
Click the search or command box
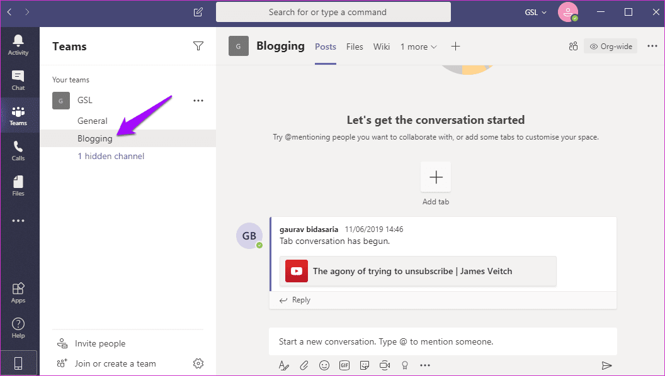pyautogui.click(x=333, y=12)
